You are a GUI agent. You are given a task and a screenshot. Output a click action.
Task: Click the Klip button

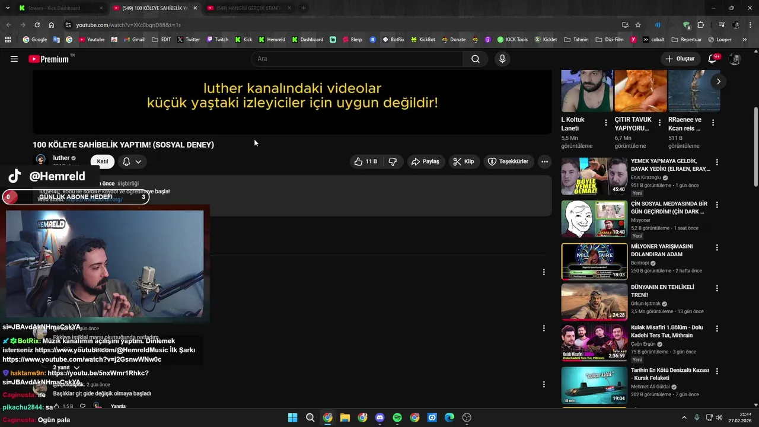(464, 161)
